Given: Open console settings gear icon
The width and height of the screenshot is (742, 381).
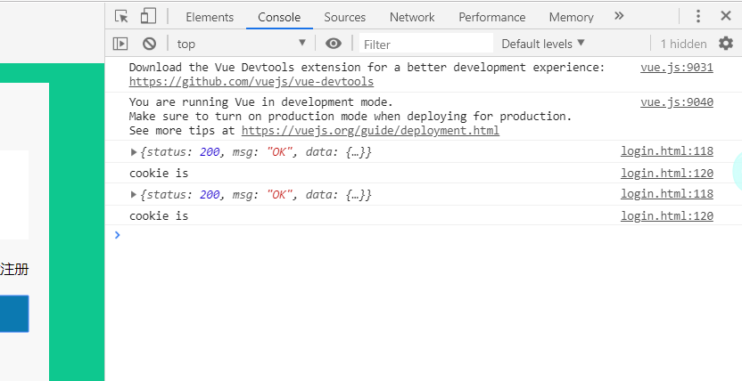Looking at the screenshot, I should coord(726,44).
